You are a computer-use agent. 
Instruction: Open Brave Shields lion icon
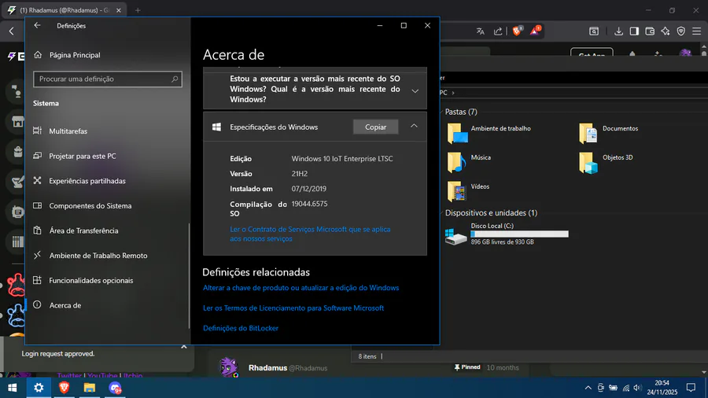point(518,31)
